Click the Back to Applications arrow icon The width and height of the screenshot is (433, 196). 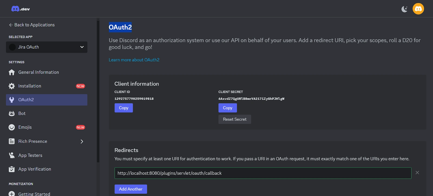pos(11,25)
